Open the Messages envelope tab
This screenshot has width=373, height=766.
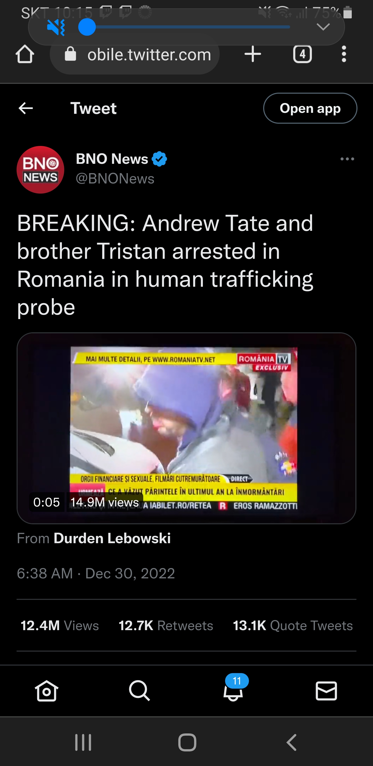pyautogui.click(x=326, y=691)
